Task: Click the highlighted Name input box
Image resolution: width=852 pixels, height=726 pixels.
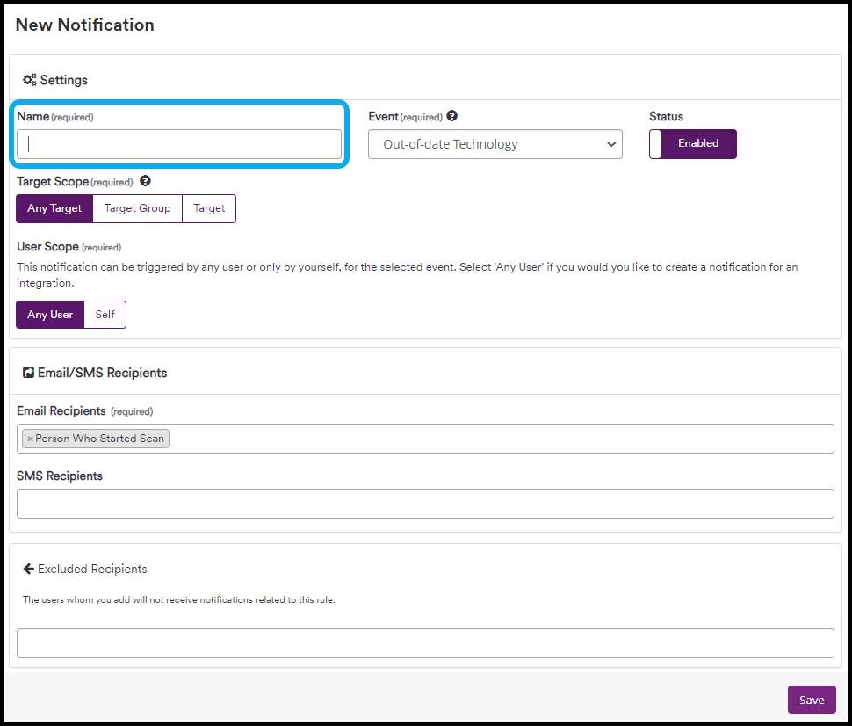Action: [179, 143]
